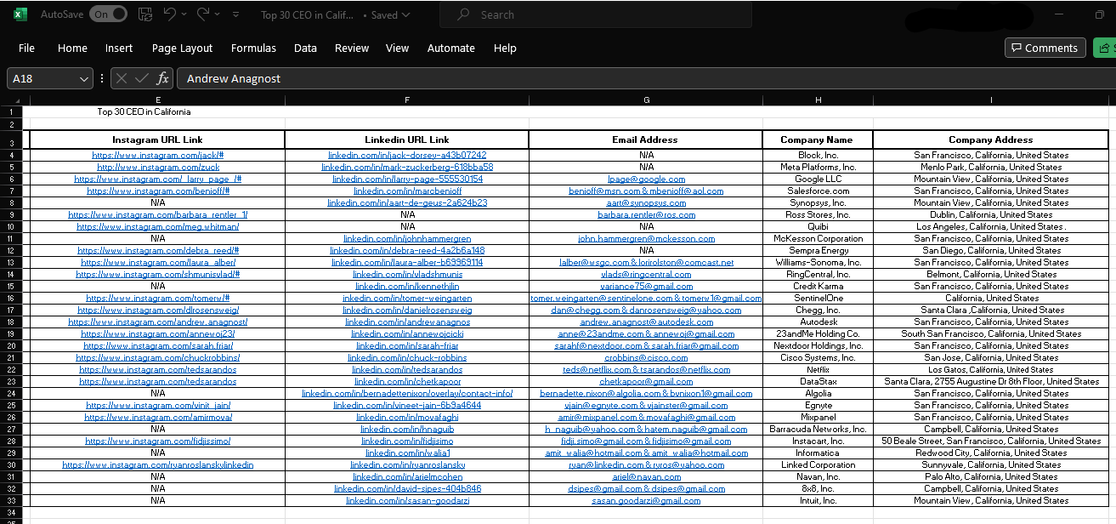1116x524 pixels.
Task: Expand Customize Quick Access Toolbar
Action: (235, 14)
